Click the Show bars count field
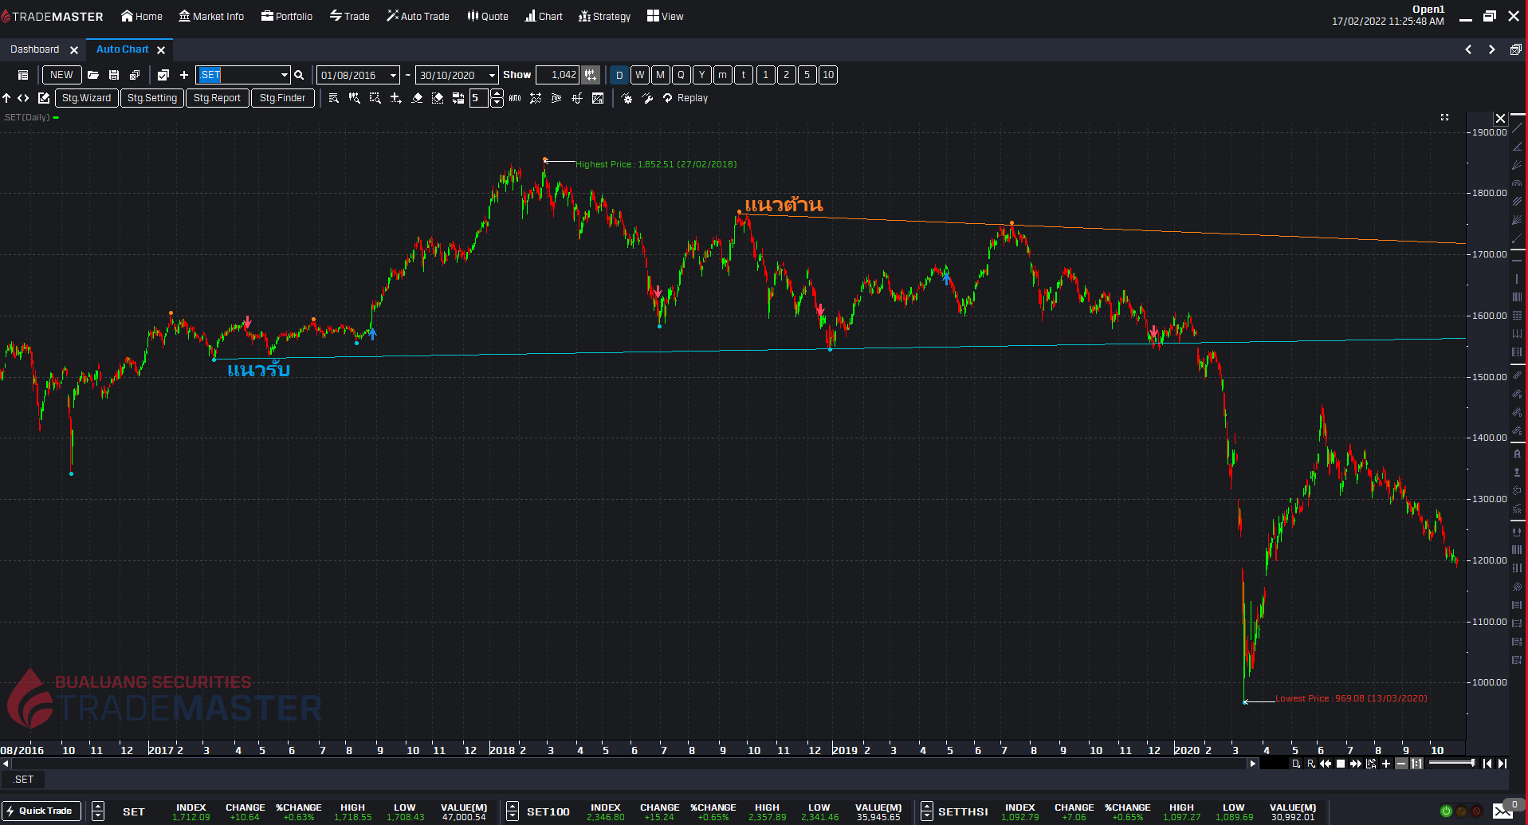This screenshot has width=1528, height=825. coord(557,75)
